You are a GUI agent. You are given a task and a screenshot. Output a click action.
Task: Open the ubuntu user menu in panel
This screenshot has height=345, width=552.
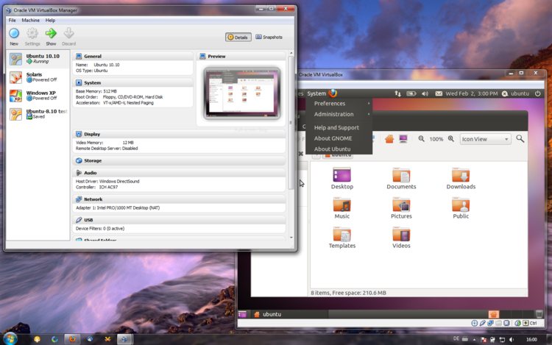point(516,93)
